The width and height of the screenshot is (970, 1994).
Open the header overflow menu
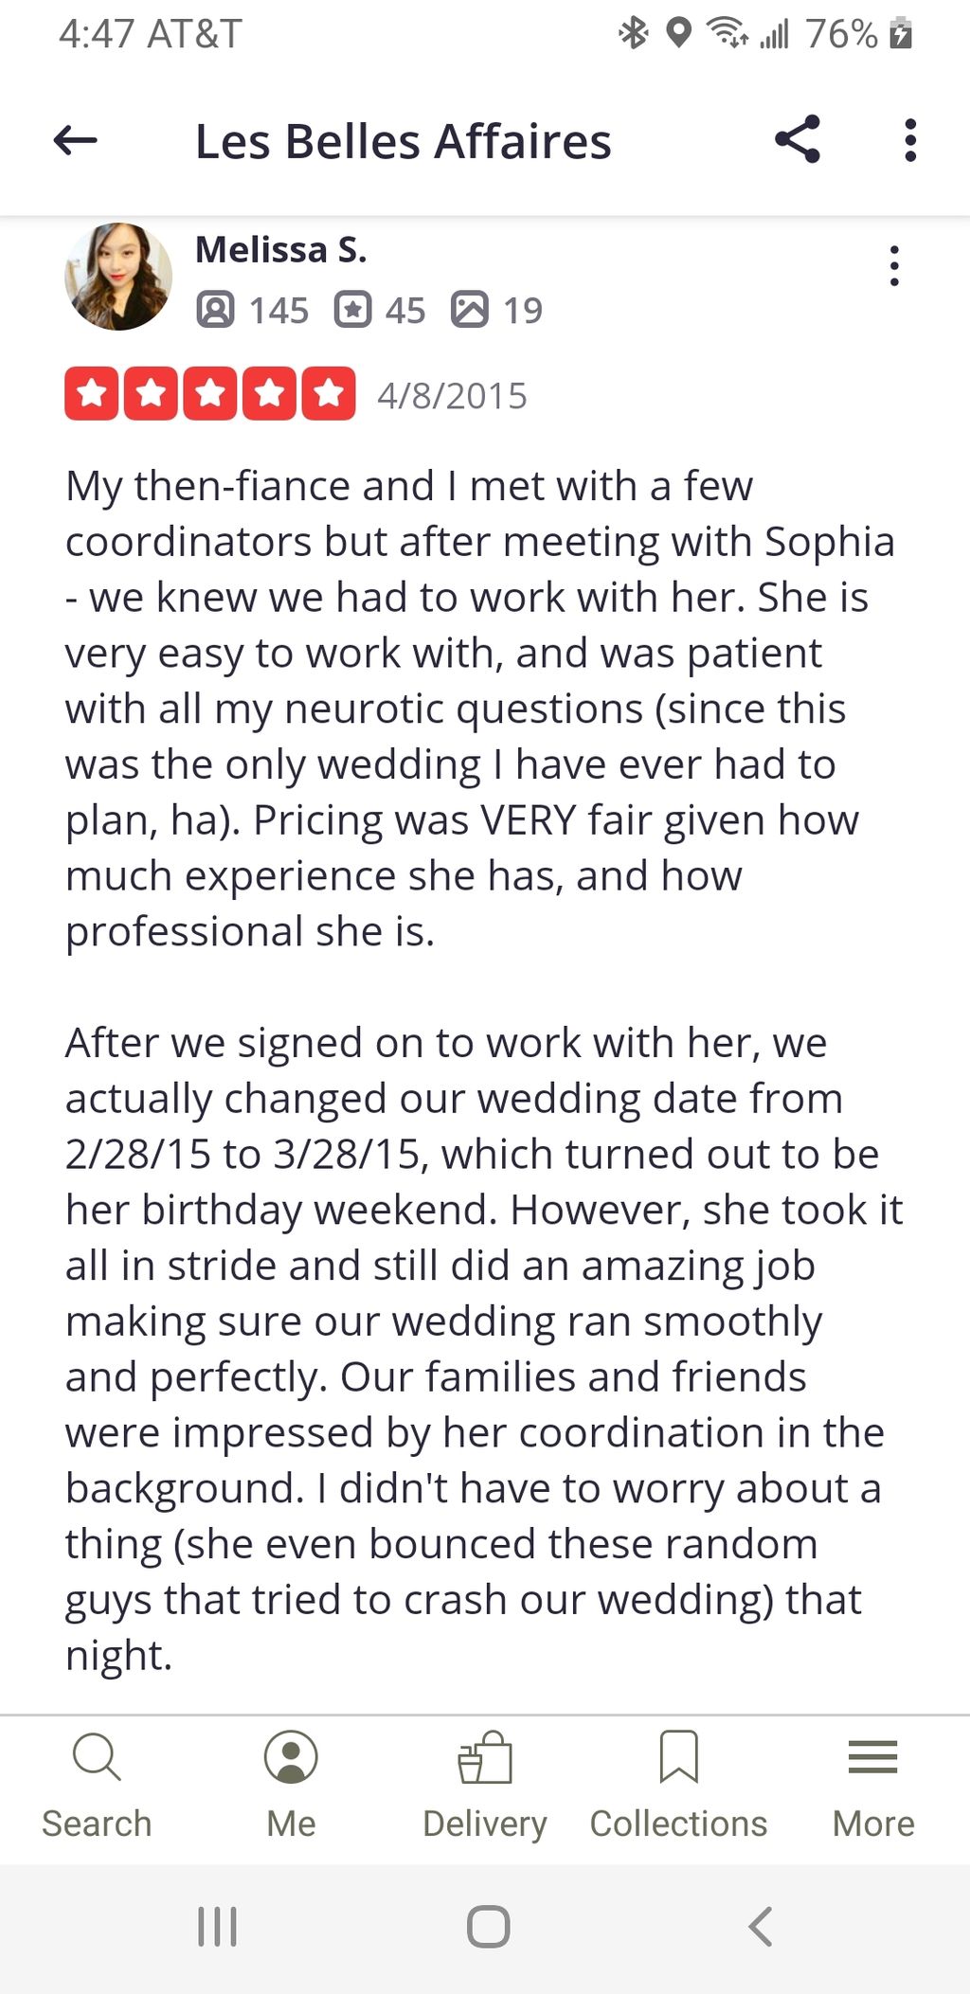tap(910, 140)
